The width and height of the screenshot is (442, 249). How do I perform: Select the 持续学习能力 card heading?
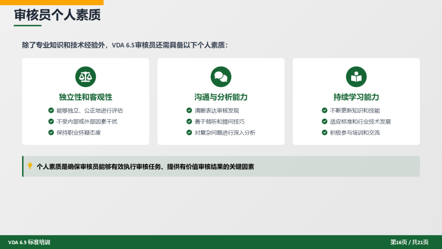tap(356, 97)
